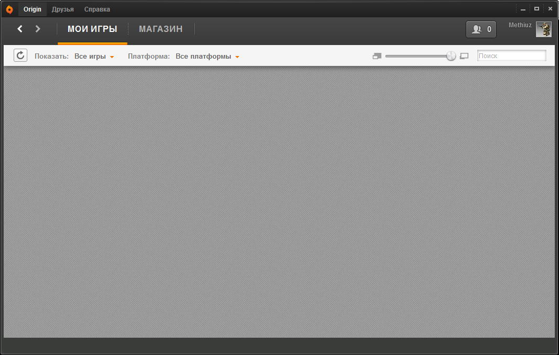This screenshot has height=355, width=559.
Task: Expand the Все платформы dropdown
Action: (208, 56)
